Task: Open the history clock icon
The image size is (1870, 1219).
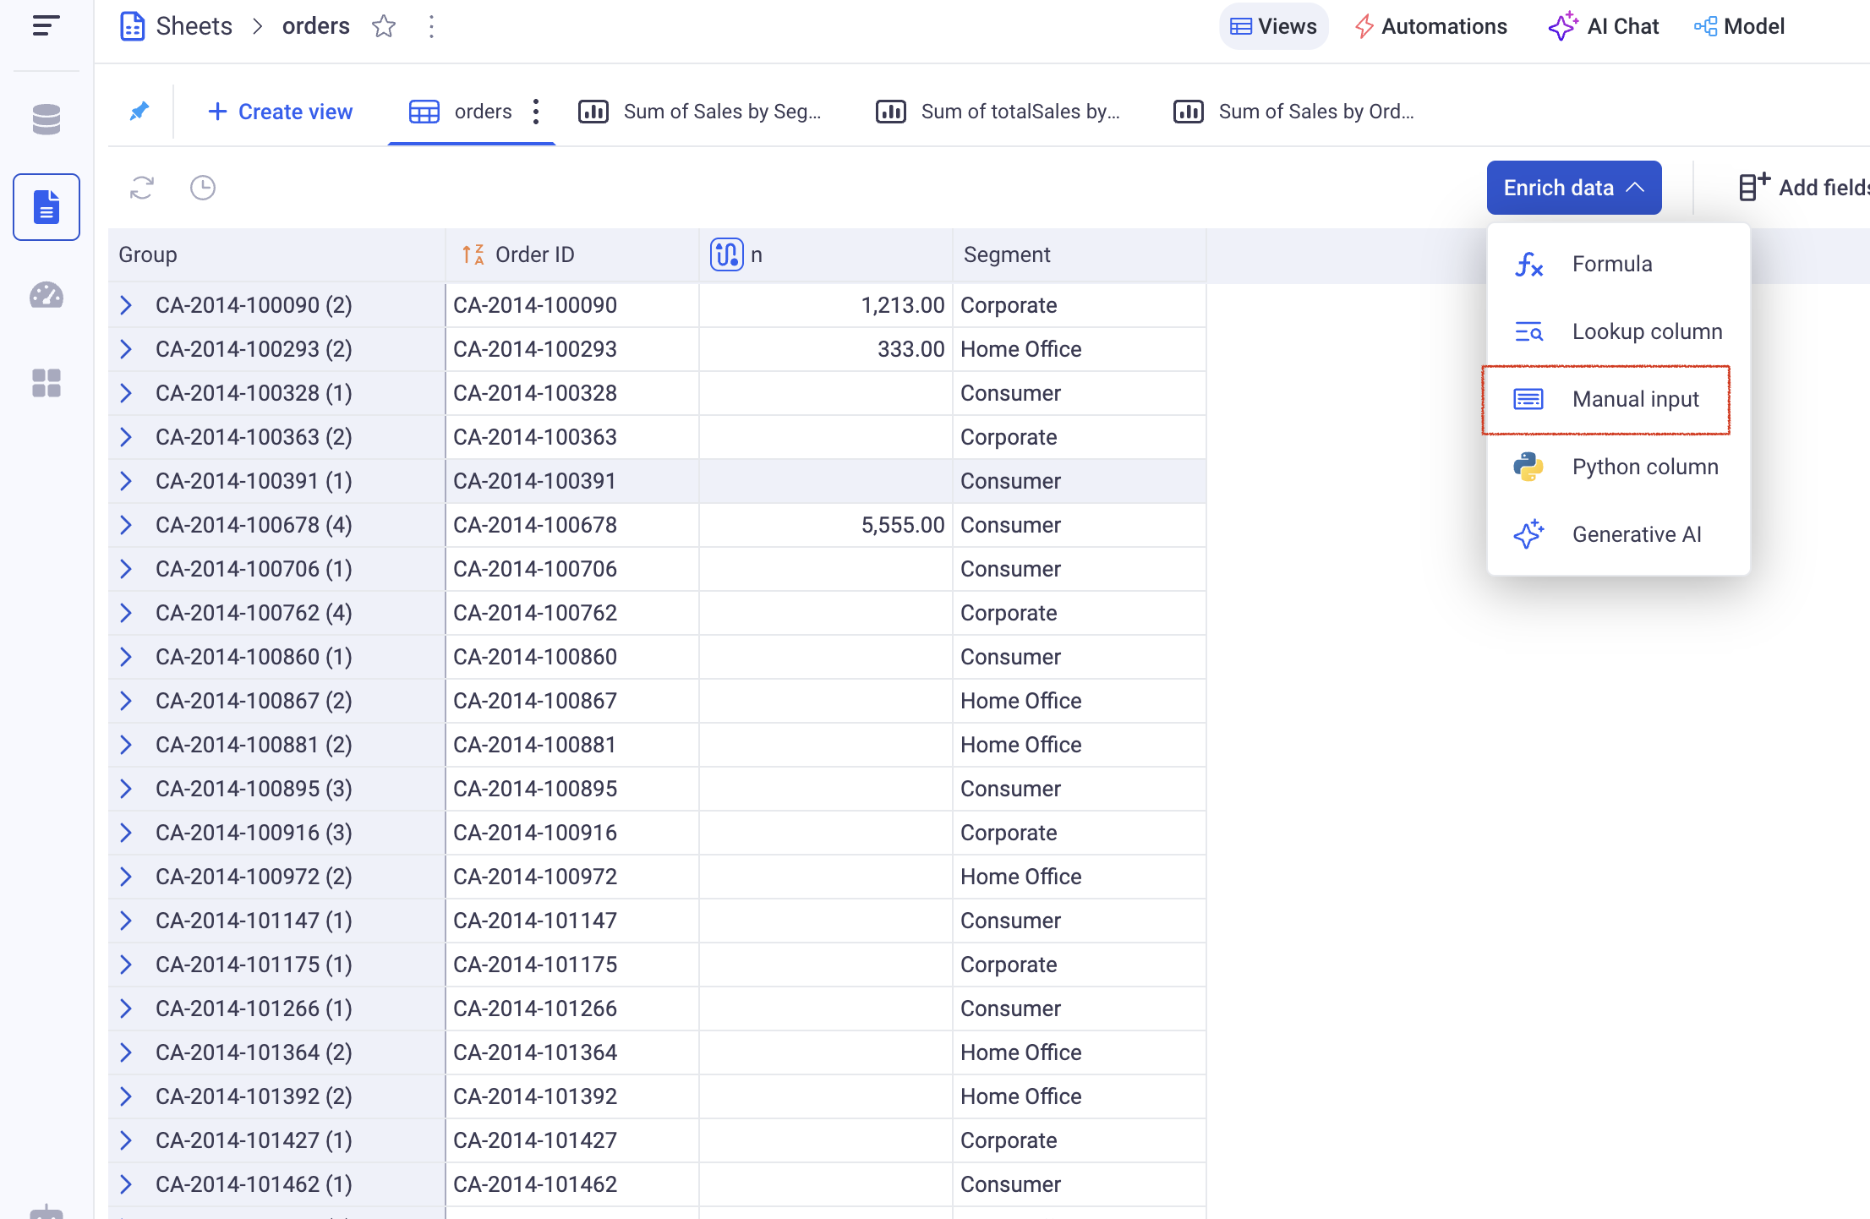Action: [x=203, y=188]
